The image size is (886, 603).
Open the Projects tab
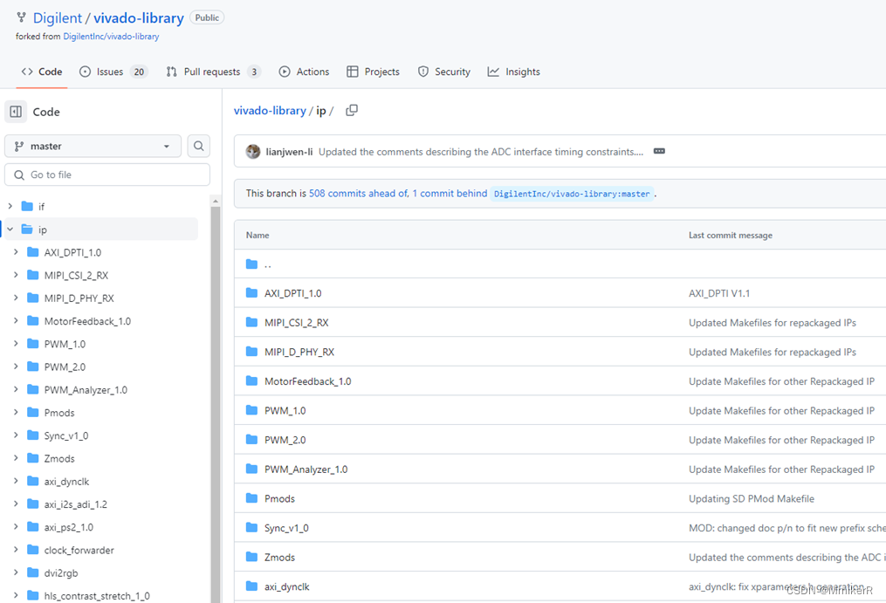pos(373,72)
